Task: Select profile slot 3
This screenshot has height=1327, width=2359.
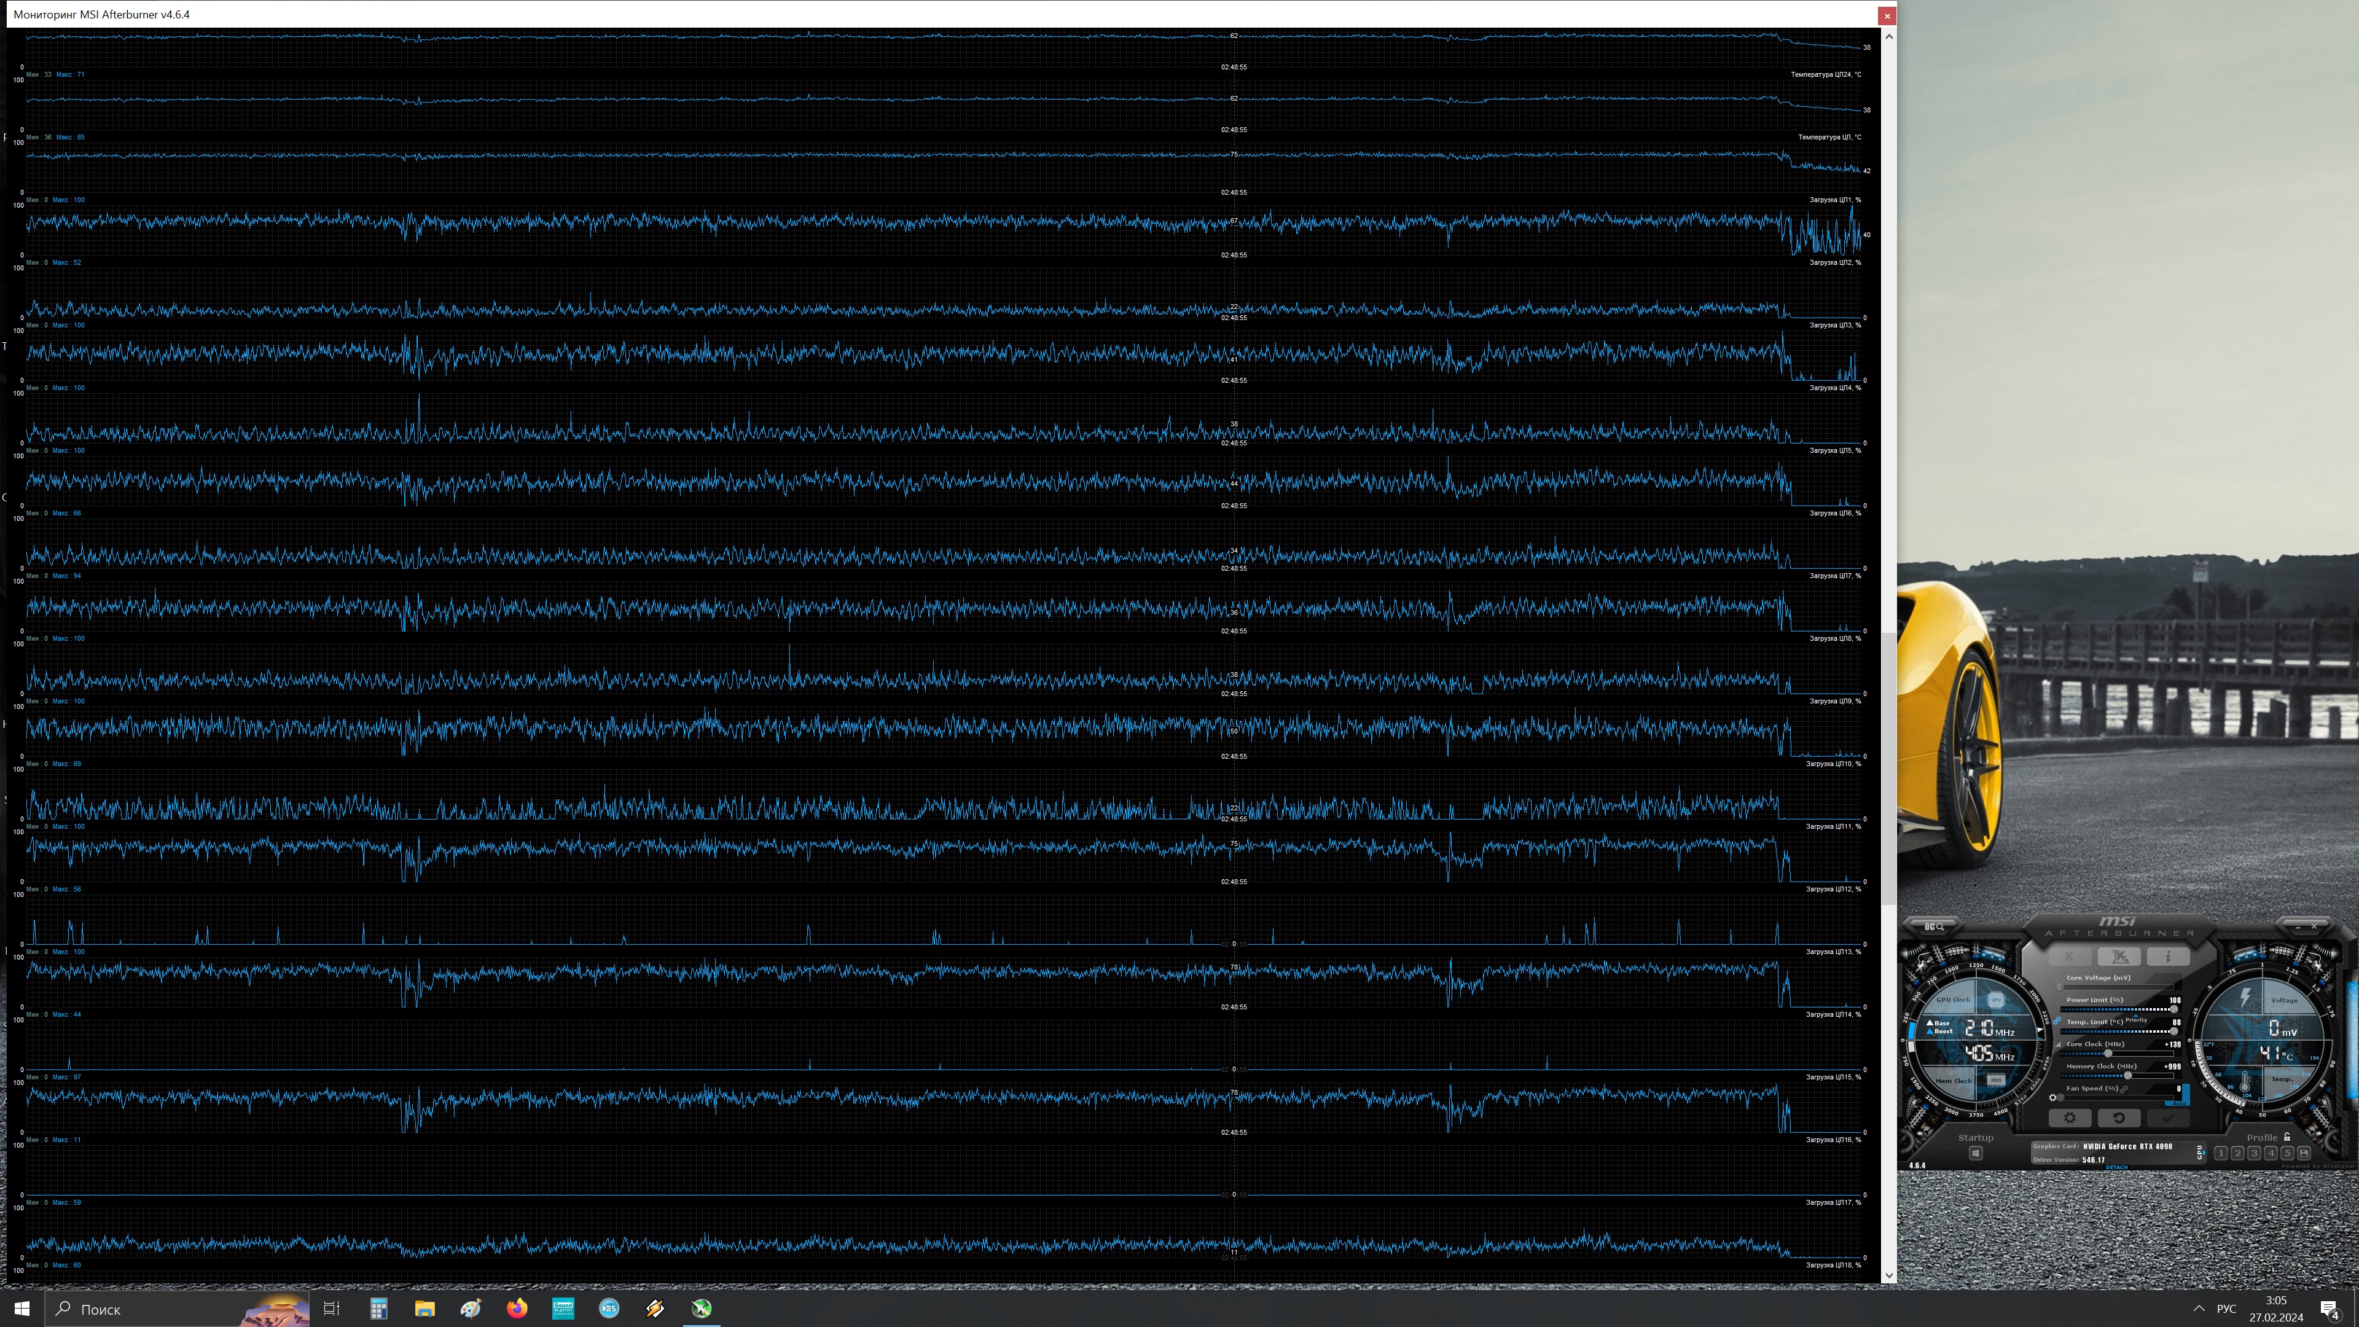Action: 2254,1153
